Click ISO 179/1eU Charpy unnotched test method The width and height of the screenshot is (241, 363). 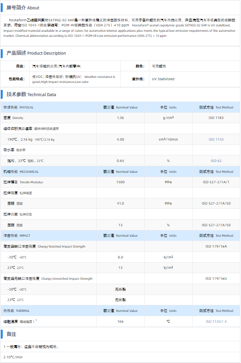(216, 279)
